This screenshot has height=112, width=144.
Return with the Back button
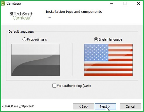[x=84, y=106]
